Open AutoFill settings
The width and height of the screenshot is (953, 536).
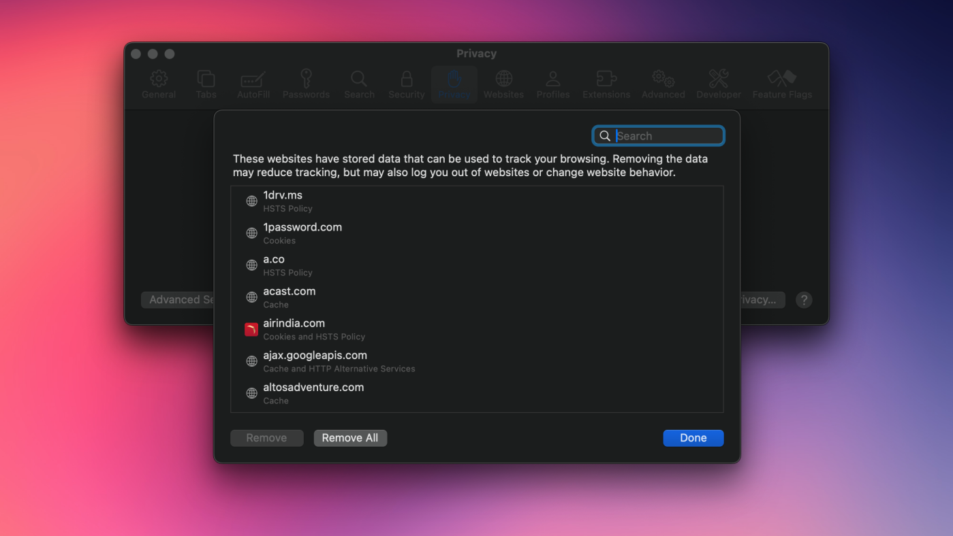253,84
